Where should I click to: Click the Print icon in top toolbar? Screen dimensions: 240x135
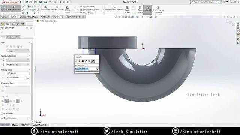click(45, 2)
